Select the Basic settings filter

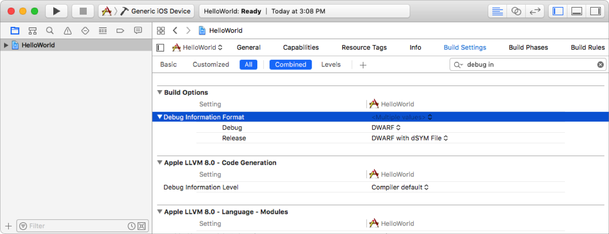[x=168, y=65]
